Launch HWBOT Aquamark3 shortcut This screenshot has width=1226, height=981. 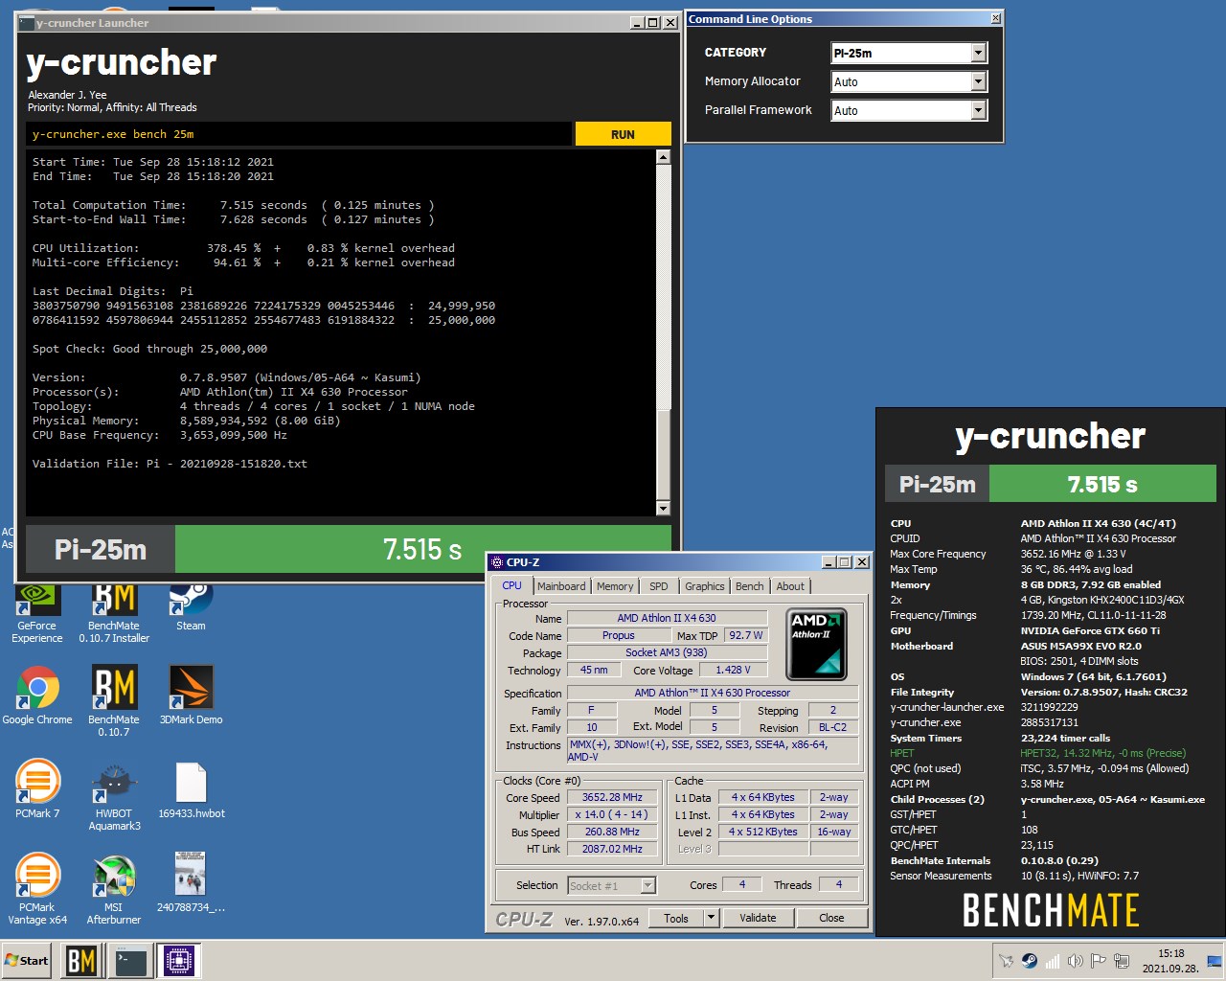[x=114, y=795]
